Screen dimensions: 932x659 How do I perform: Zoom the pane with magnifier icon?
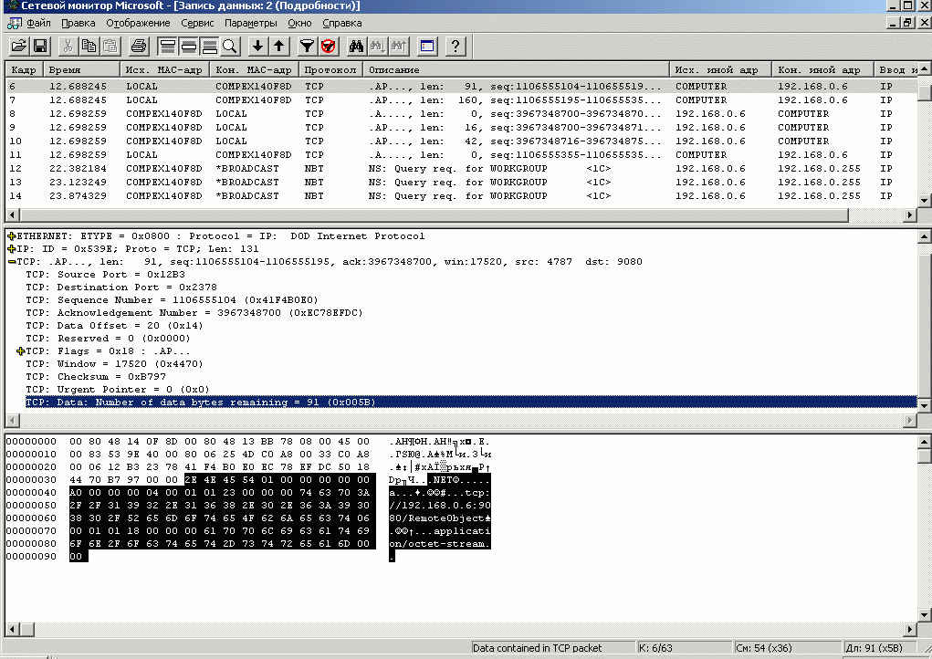(x=230, y=47)
